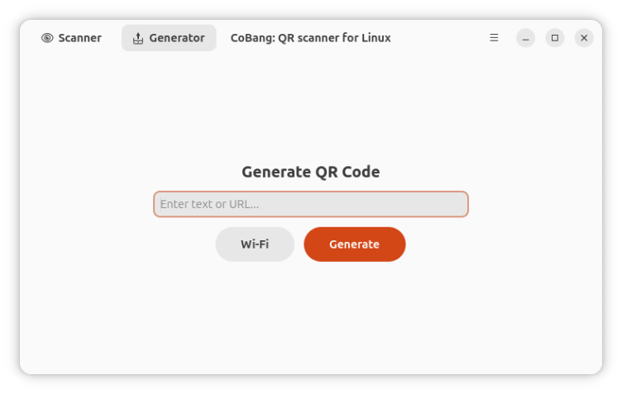Select the Generator tab

tap(169, 38)
